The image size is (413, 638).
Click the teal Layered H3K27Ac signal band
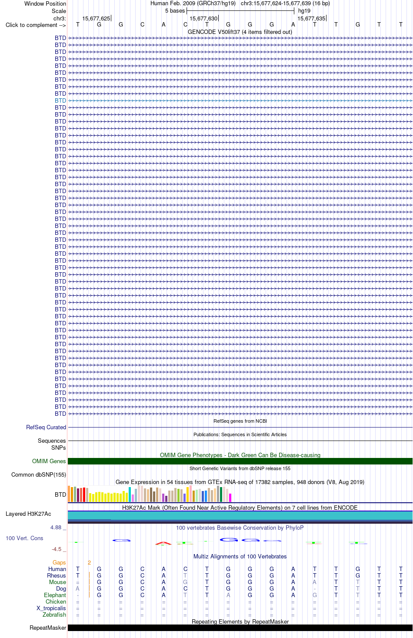(x=240, y=515)
